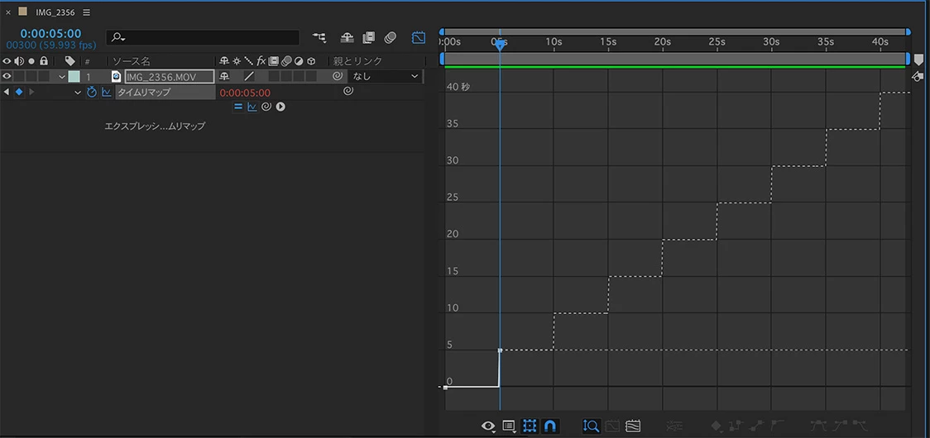Toggle the shy switch on IMG_2356.MOV
930x438 pixels.
[224, 76]
